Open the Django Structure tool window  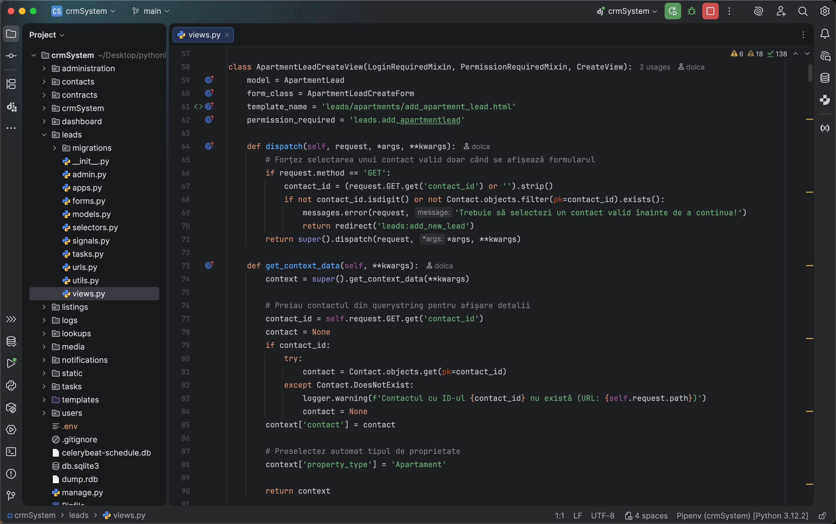click(x=11, y=107)
